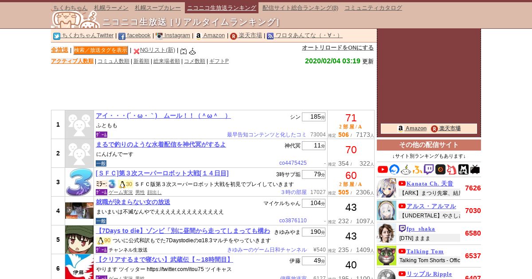Click the 190分 time field in row 5
The height and width of the screenshot is (279, 532).
point(313,232)
